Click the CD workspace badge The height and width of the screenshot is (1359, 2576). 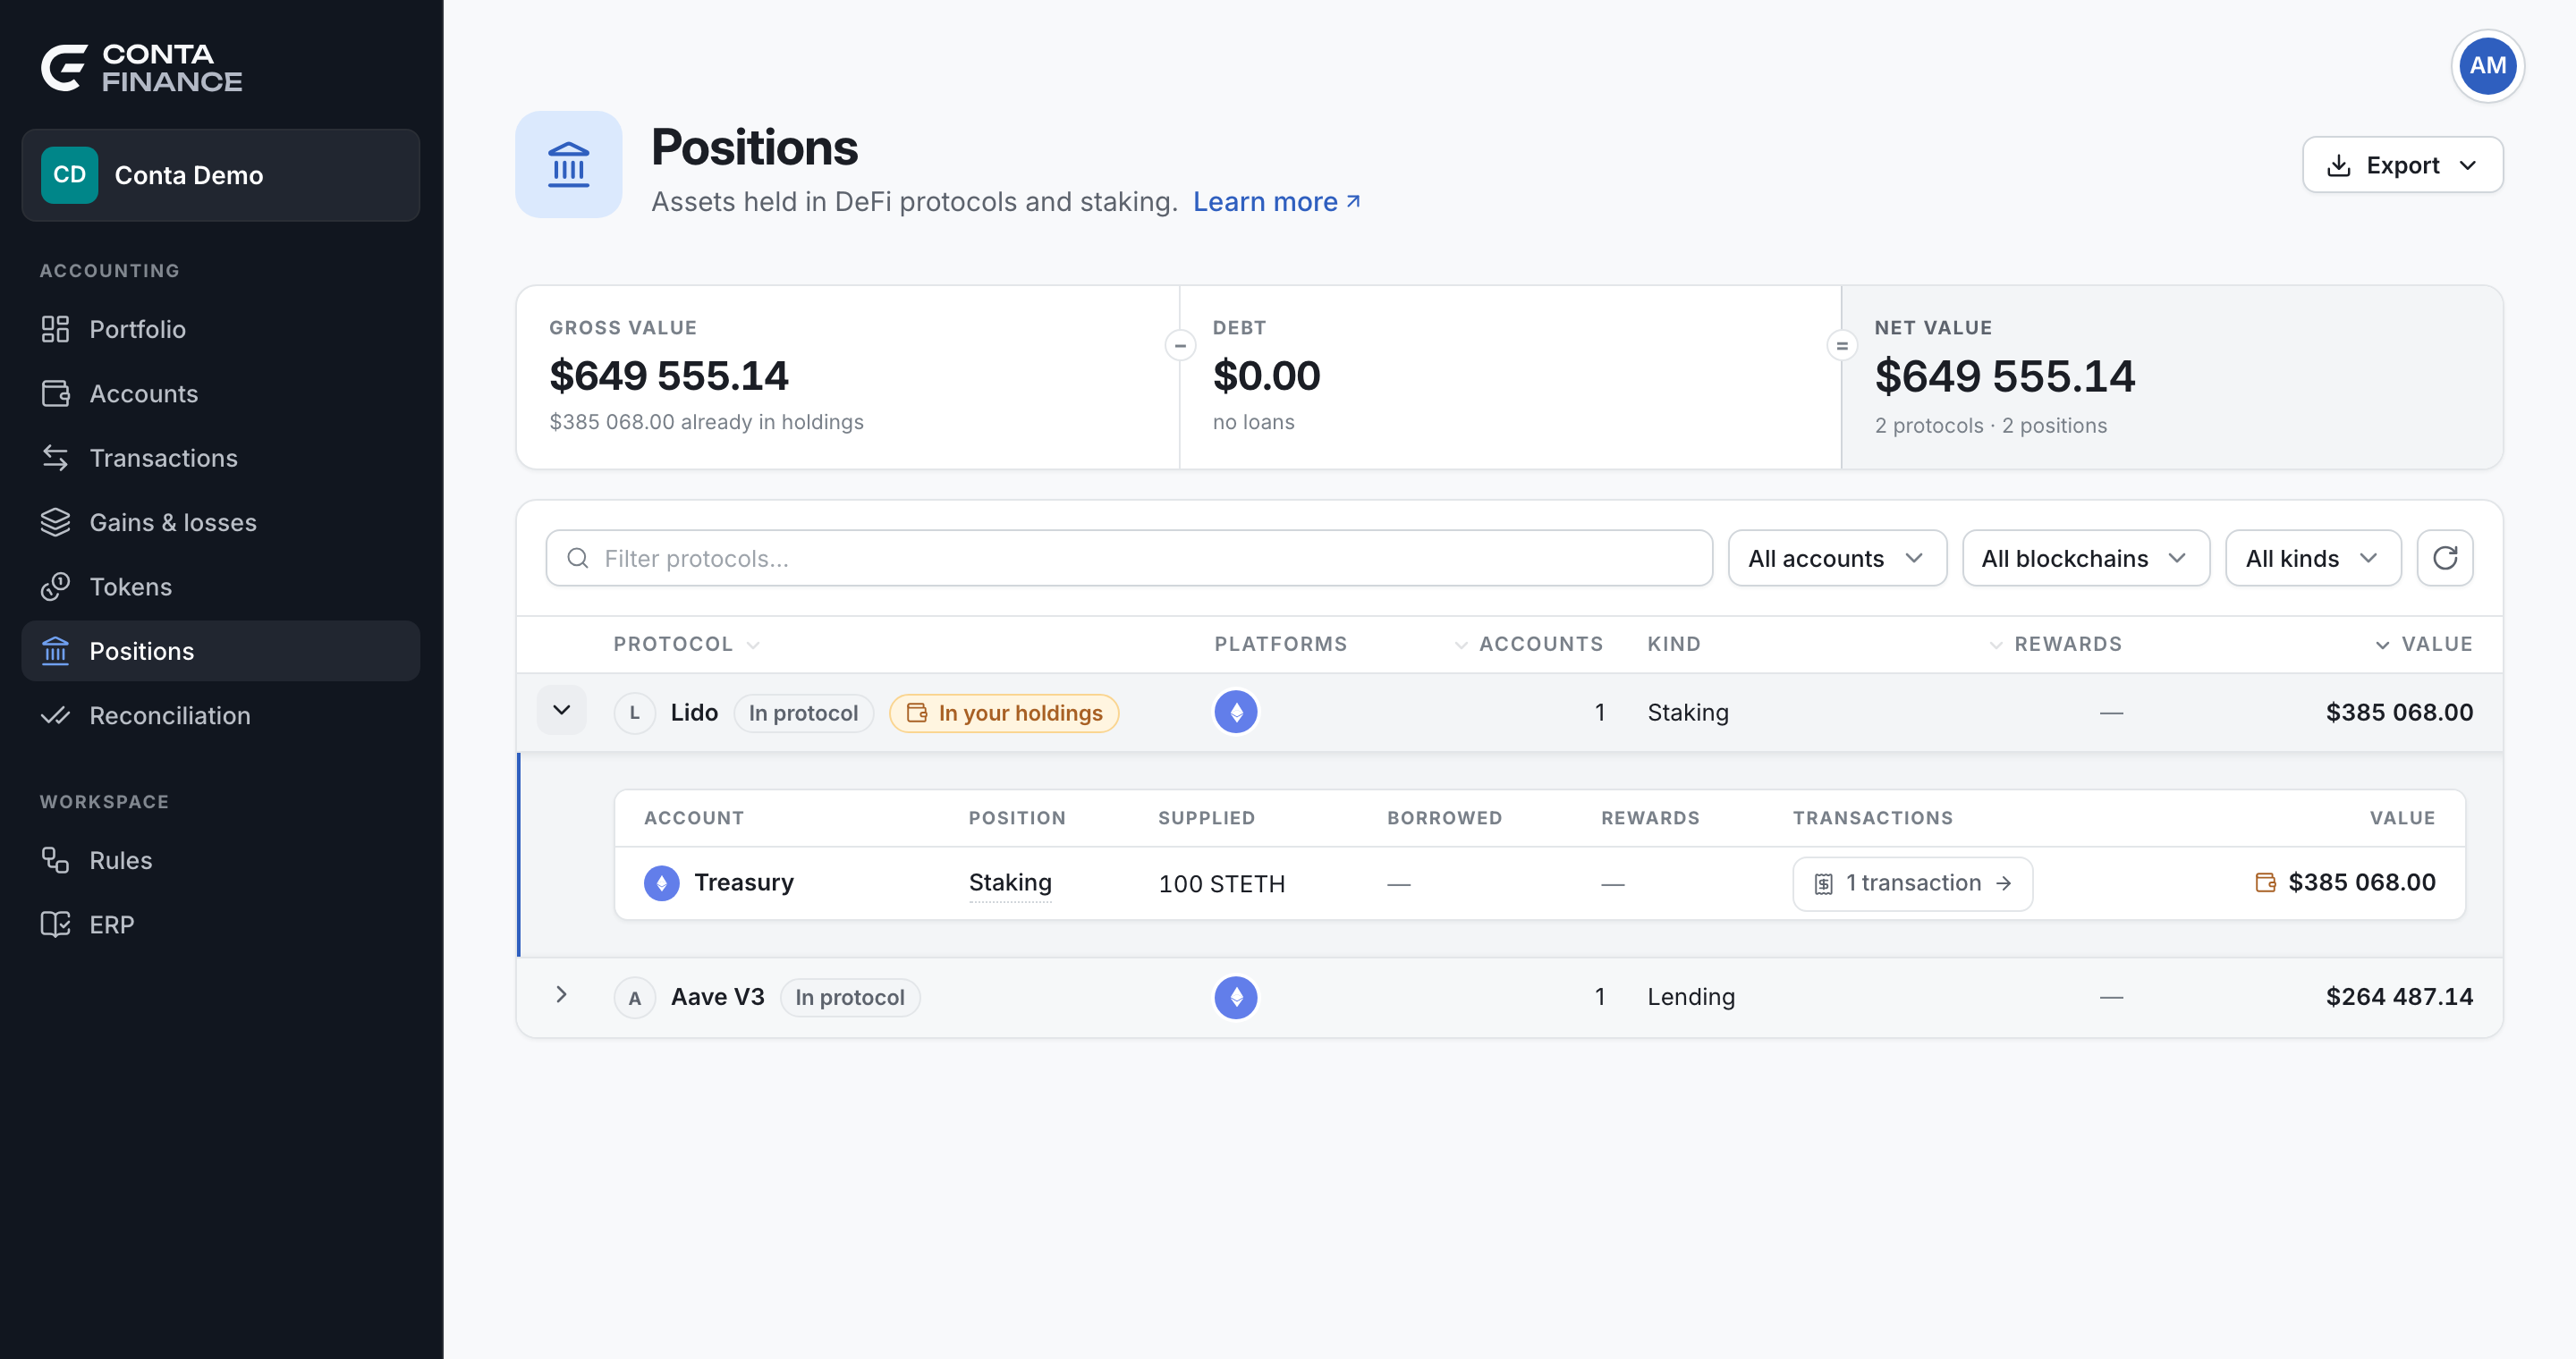tap(69, 175)
